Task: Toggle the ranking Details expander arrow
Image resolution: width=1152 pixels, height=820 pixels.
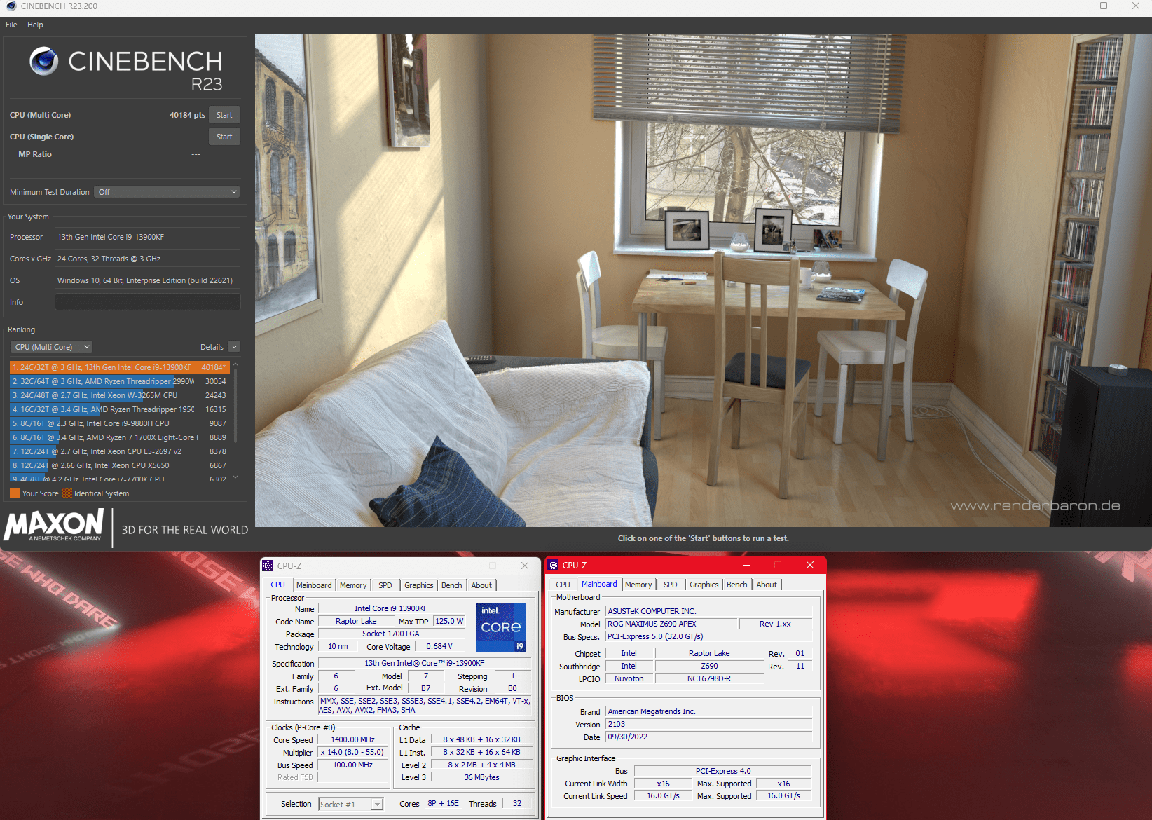Action: tap(235, 347)
